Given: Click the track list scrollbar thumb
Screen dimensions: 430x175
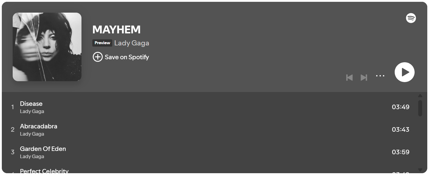Looking at the screenshot, I should [x=420, y=108].
